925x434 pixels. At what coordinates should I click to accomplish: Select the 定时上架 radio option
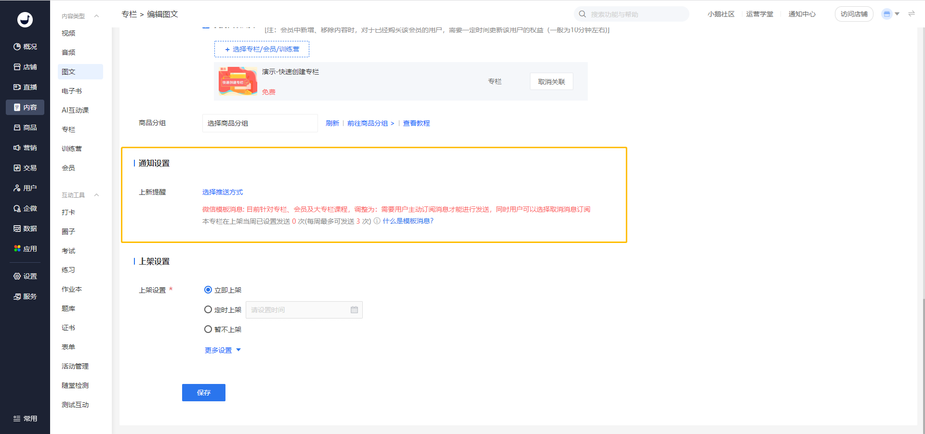[208, 310]
